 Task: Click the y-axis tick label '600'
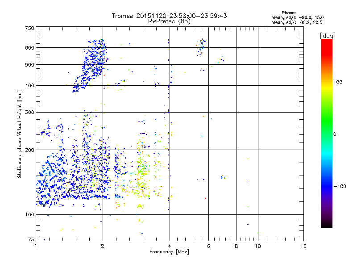(x=29, y=48)
